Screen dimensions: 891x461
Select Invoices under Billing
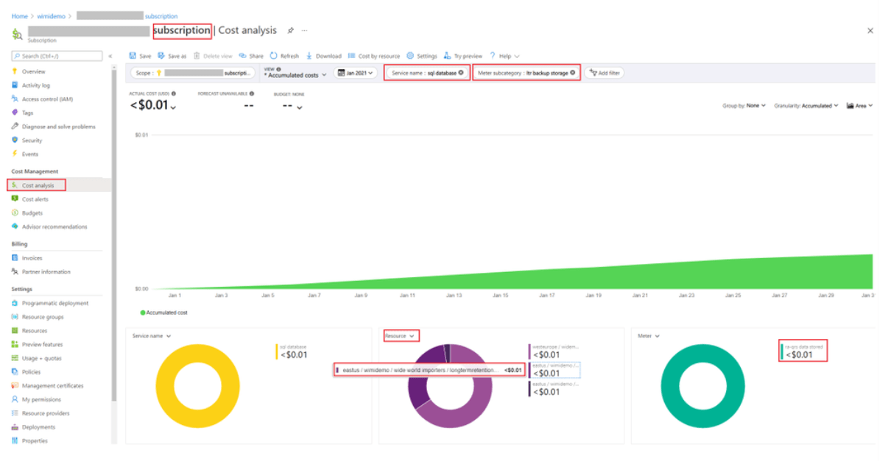coord(32,258)
